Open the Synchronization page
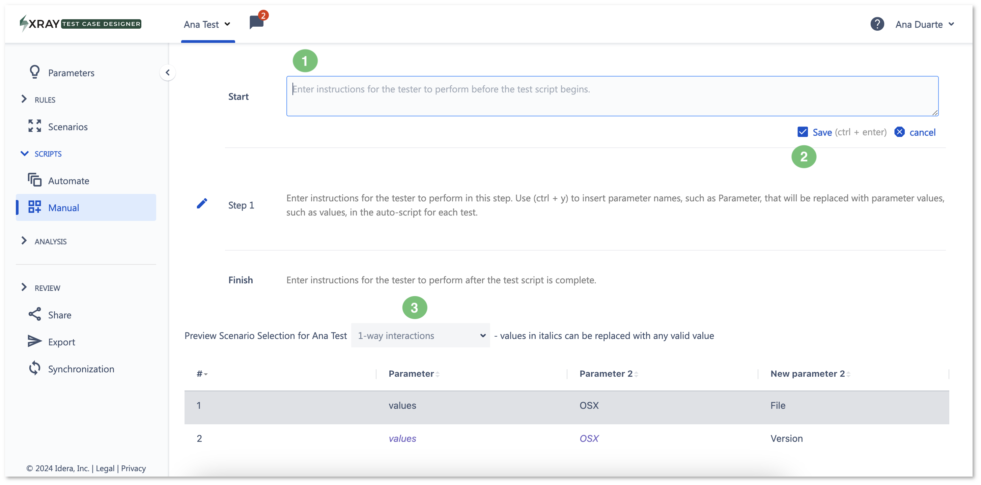This screenshot has height=485, width=981. 81,369
